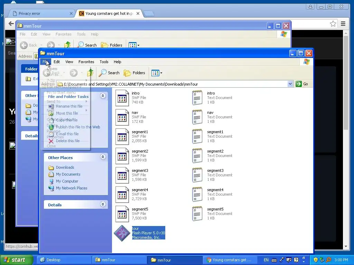Toggle the Folders pane in front window

click(134, 73)
